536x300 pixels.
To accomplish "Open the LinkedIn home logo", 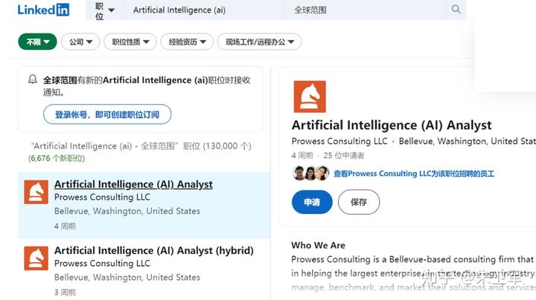I will 43,10.
